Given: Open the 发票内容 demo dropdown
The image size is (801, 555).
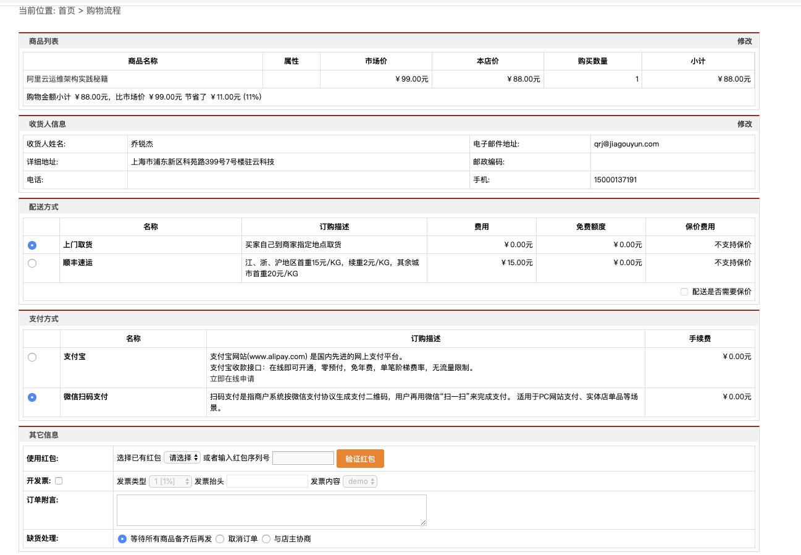Looking at the screenshot, I should pyautogui.click(x=360, y=480).
